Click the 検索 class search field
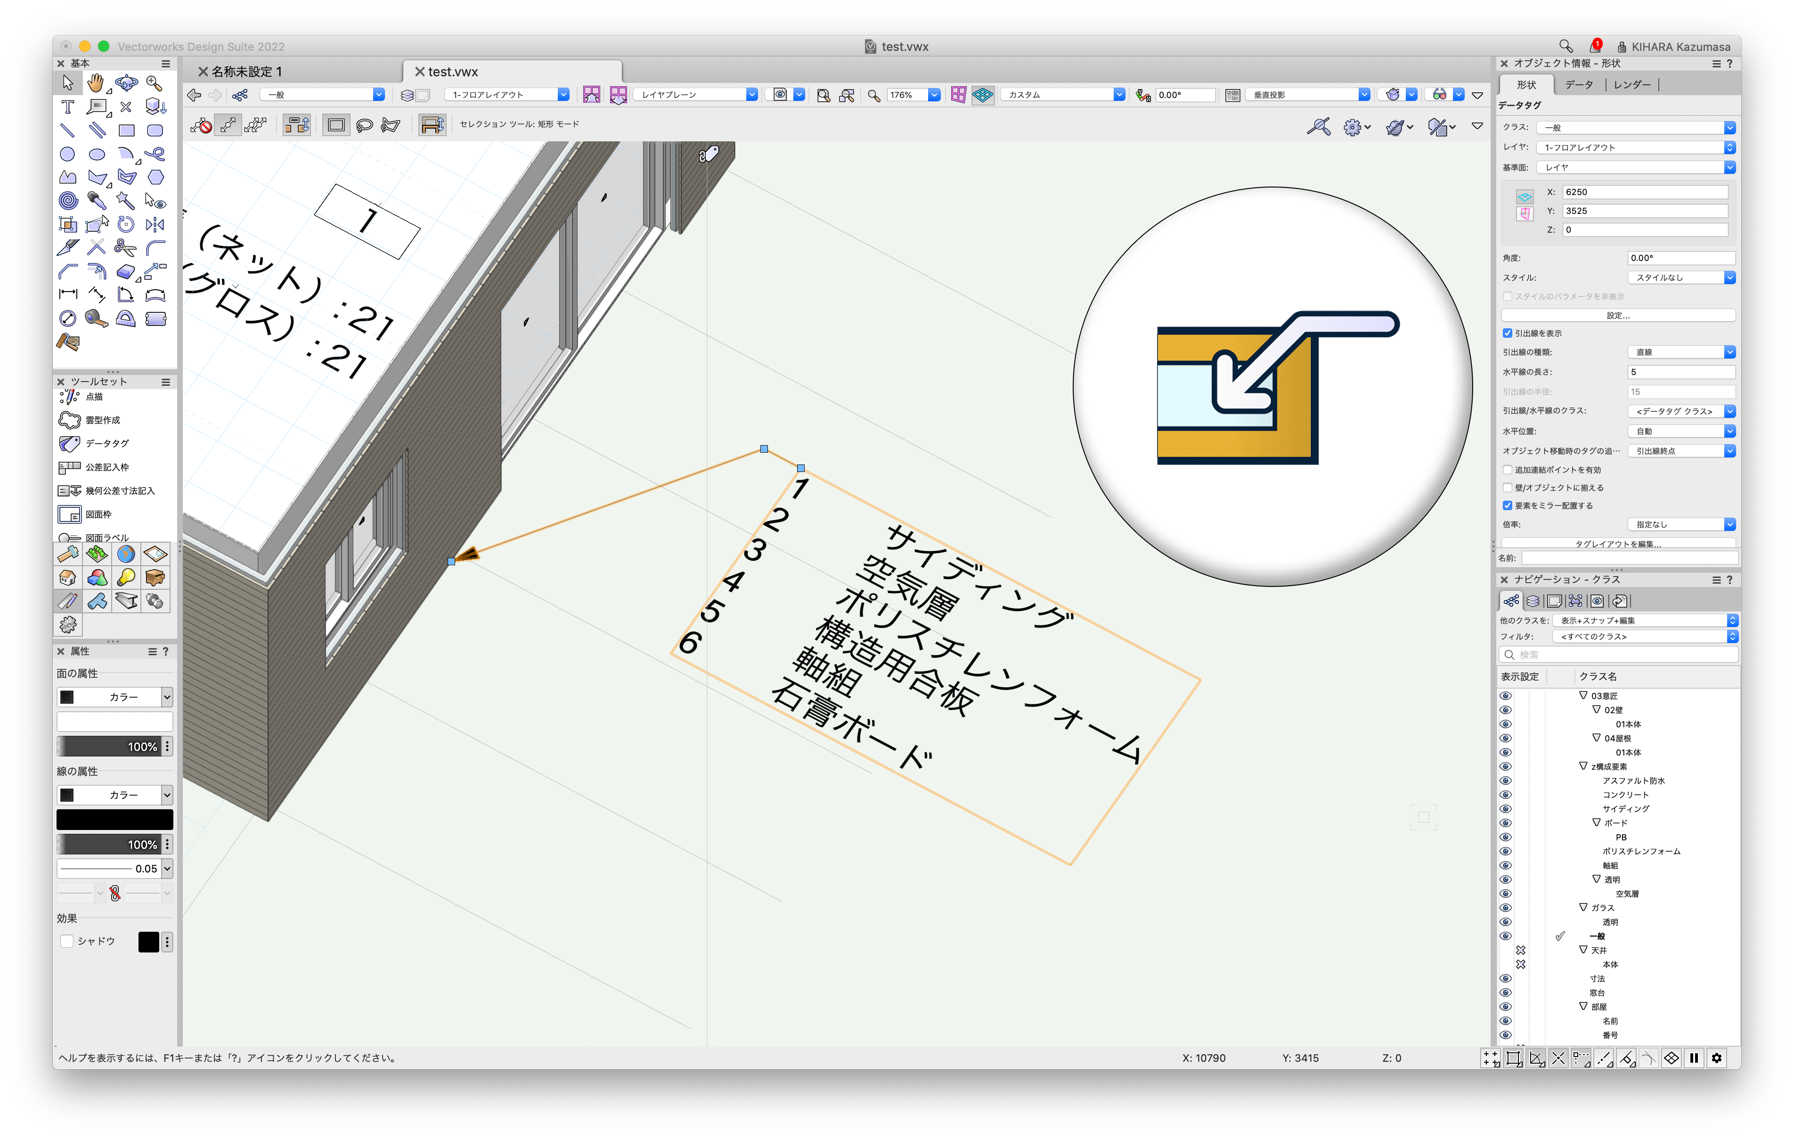 click(1618, 655)
